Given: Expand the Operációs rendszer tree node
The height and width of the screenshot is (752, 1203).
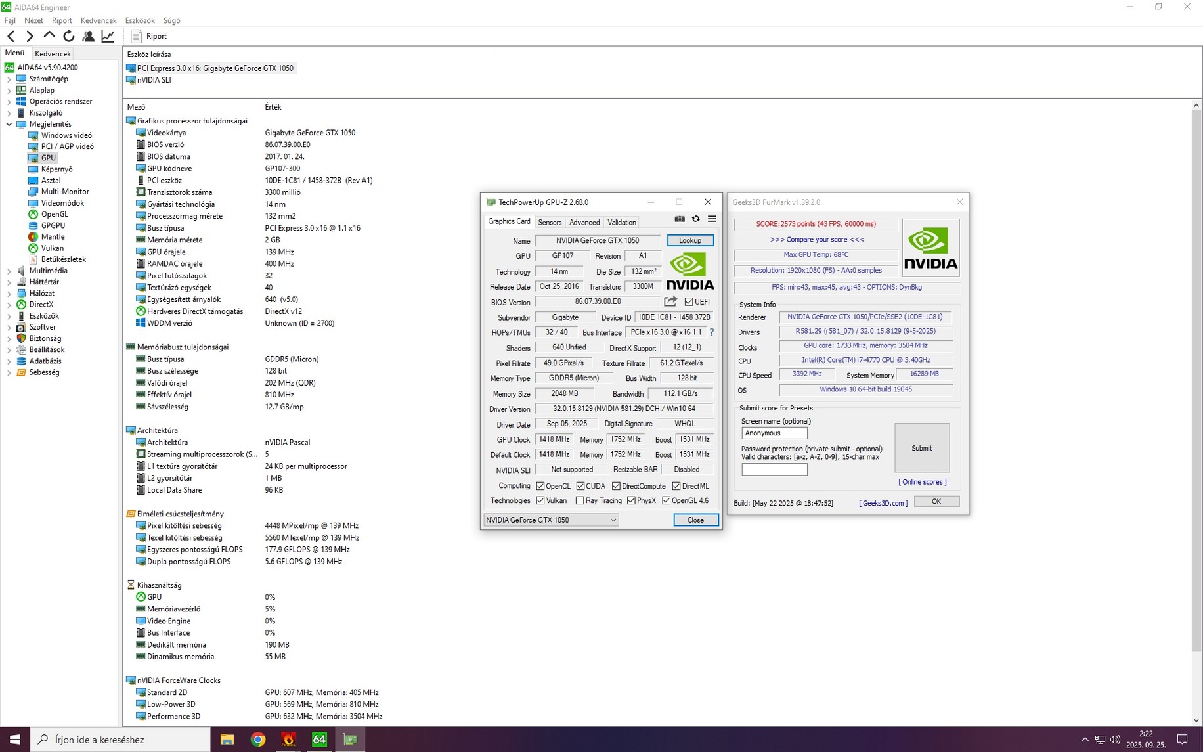Looking at the screenshot, I should 9,102.
